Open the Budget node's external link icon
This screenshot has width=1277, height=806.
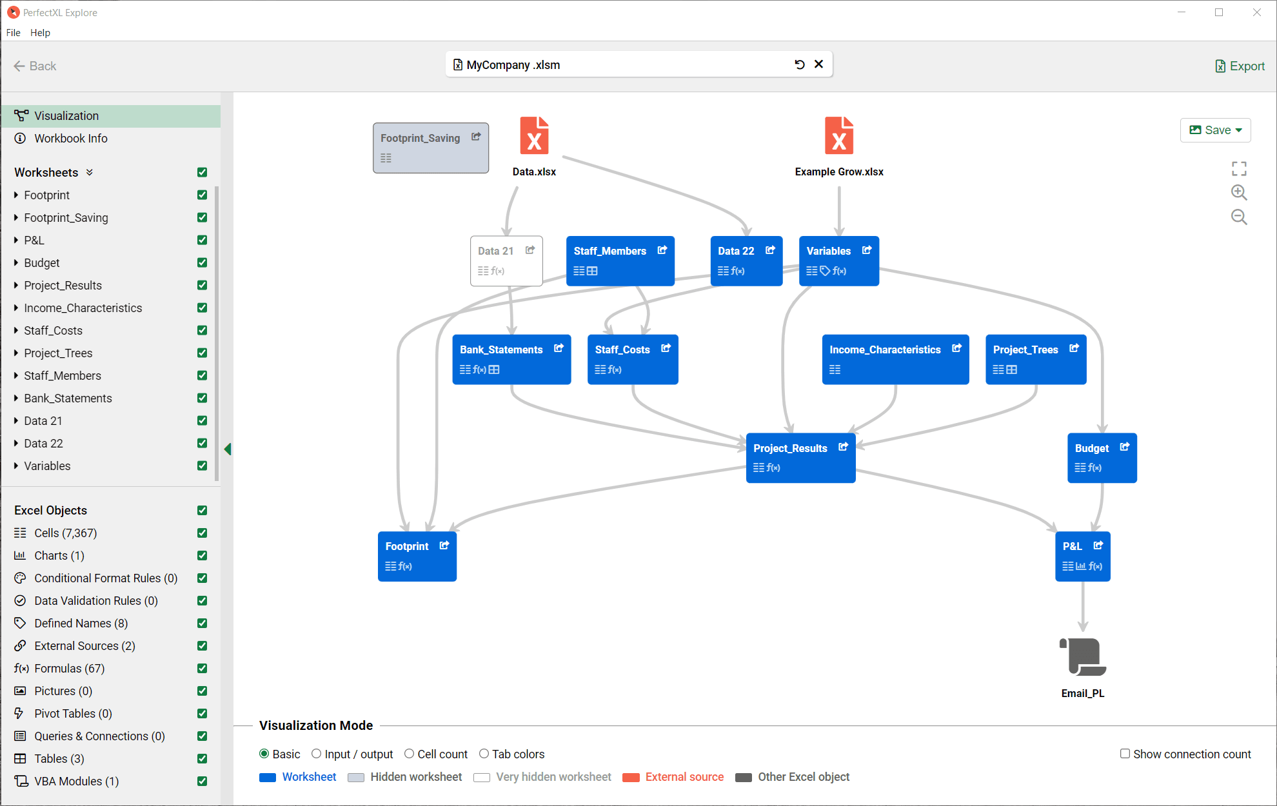1125,447
